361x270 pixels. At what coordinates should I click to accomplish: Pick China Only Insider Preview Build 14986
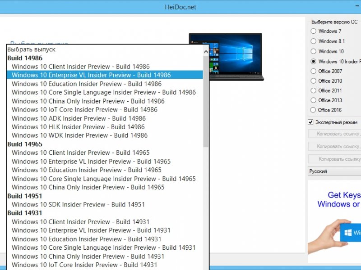click(x=105, y=101)
